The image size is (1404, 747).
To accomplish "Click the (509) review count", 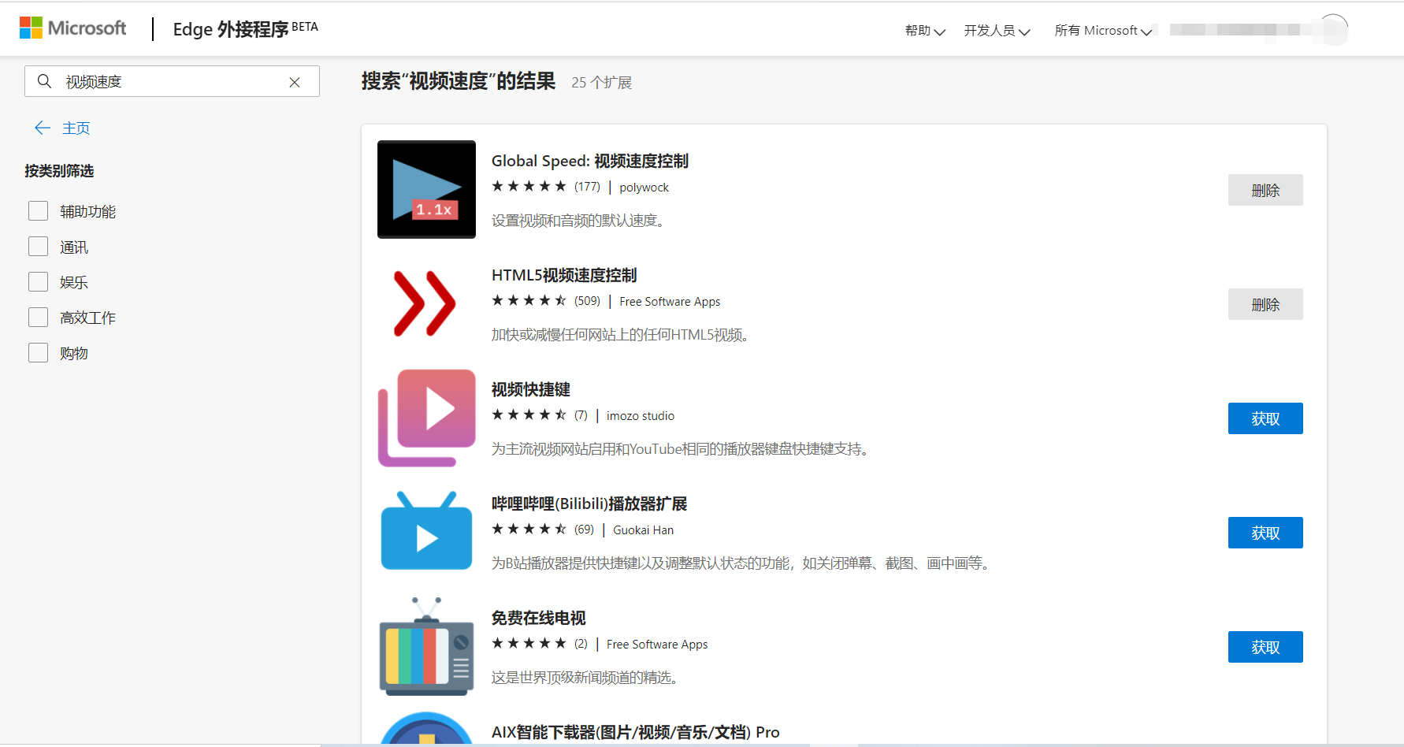I will [587, 301].
